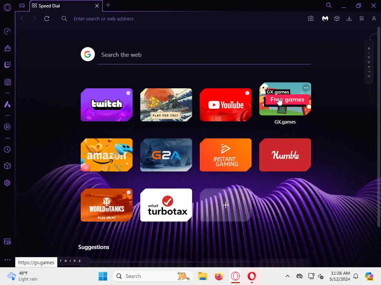Viewport: 381px width, 285px height.
Task: Open the sidebar three-dots more menu
Action: 7,259
